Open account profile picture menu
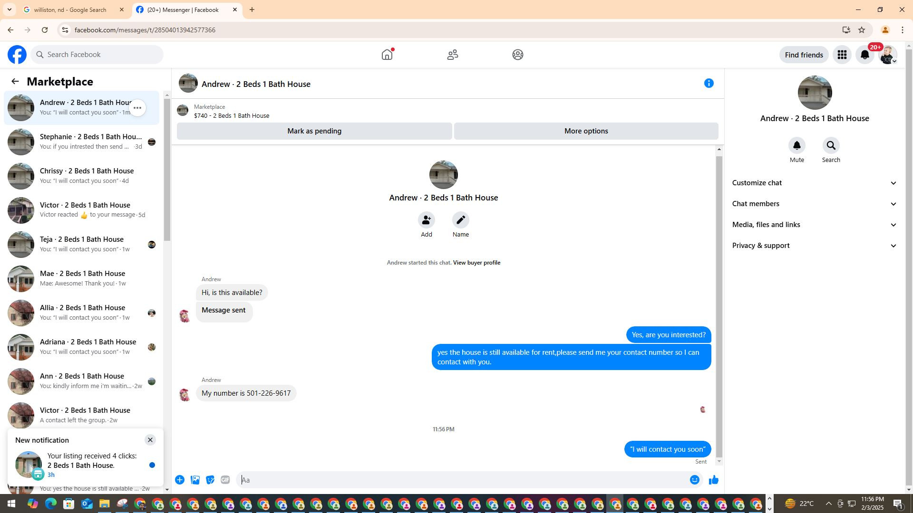The width and height of the screenshot is (913, 513). tap(887, 55)
